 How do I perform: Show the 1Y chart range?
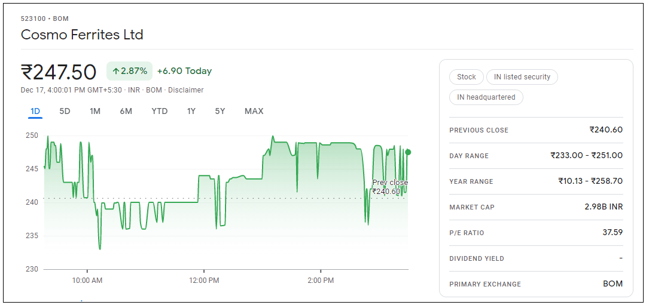point(191,111)
